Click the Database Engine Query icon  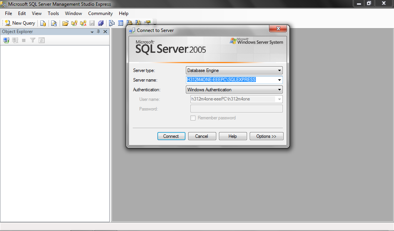43,23
